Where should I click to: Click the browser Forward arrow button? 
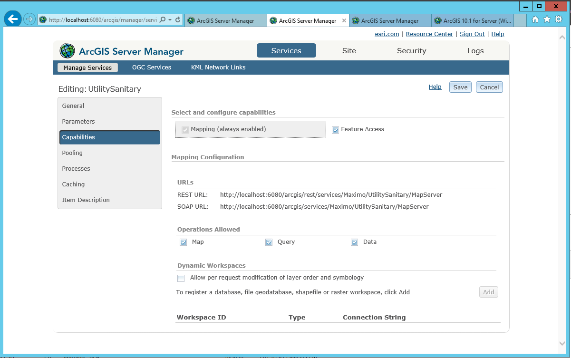[x=29, y=19]
